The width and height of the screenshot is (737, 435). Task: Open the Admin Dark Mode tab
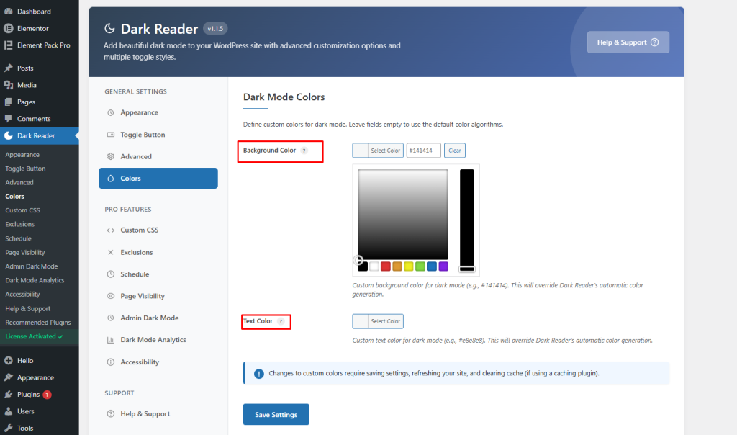[x=158, y=318]
